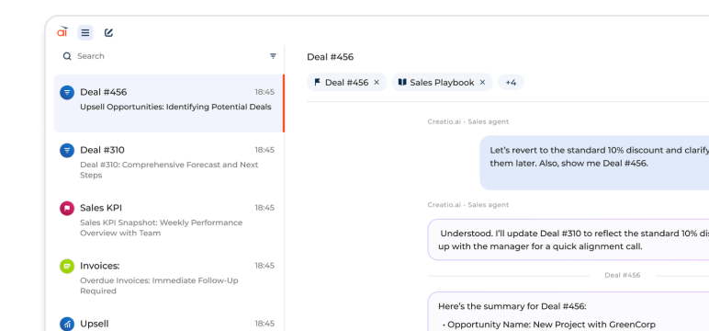Screen dimensions: 709x331
Task: Click the 18:45 timestamp on Sales KPI row
Action: 264,208
